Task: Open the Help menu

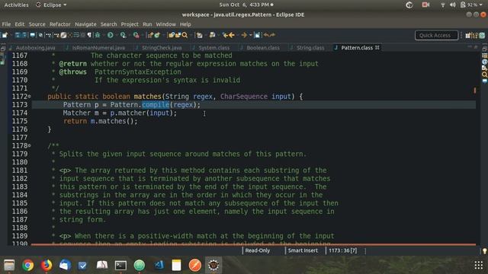Action: click(x=185, y=24)
